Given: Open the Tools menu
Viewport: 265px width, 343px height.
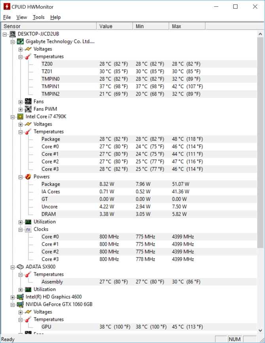Looking at the screenshot, I should tap(38, 17).
